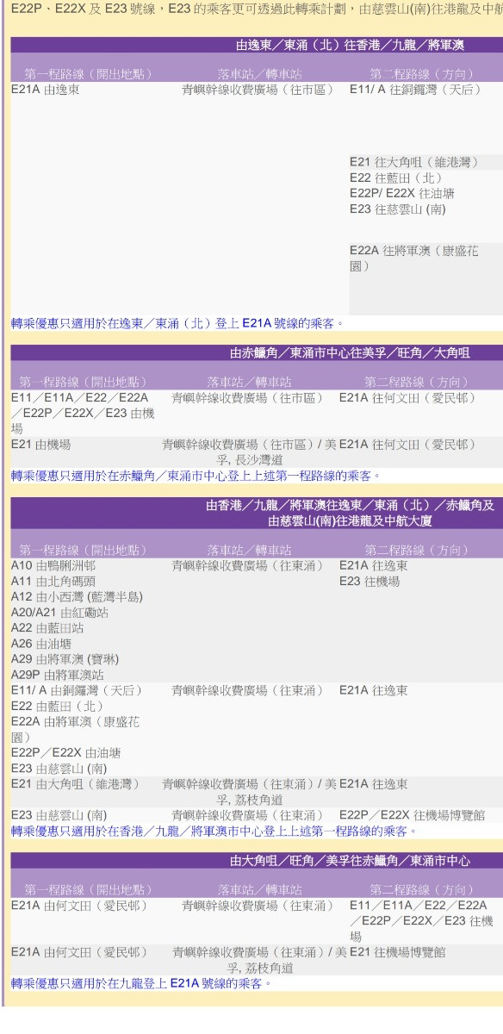This screenshot has height=1034, width=503.
Task: Click 'E21 往大角咀(維港灣)' route text
Action: 414,162
